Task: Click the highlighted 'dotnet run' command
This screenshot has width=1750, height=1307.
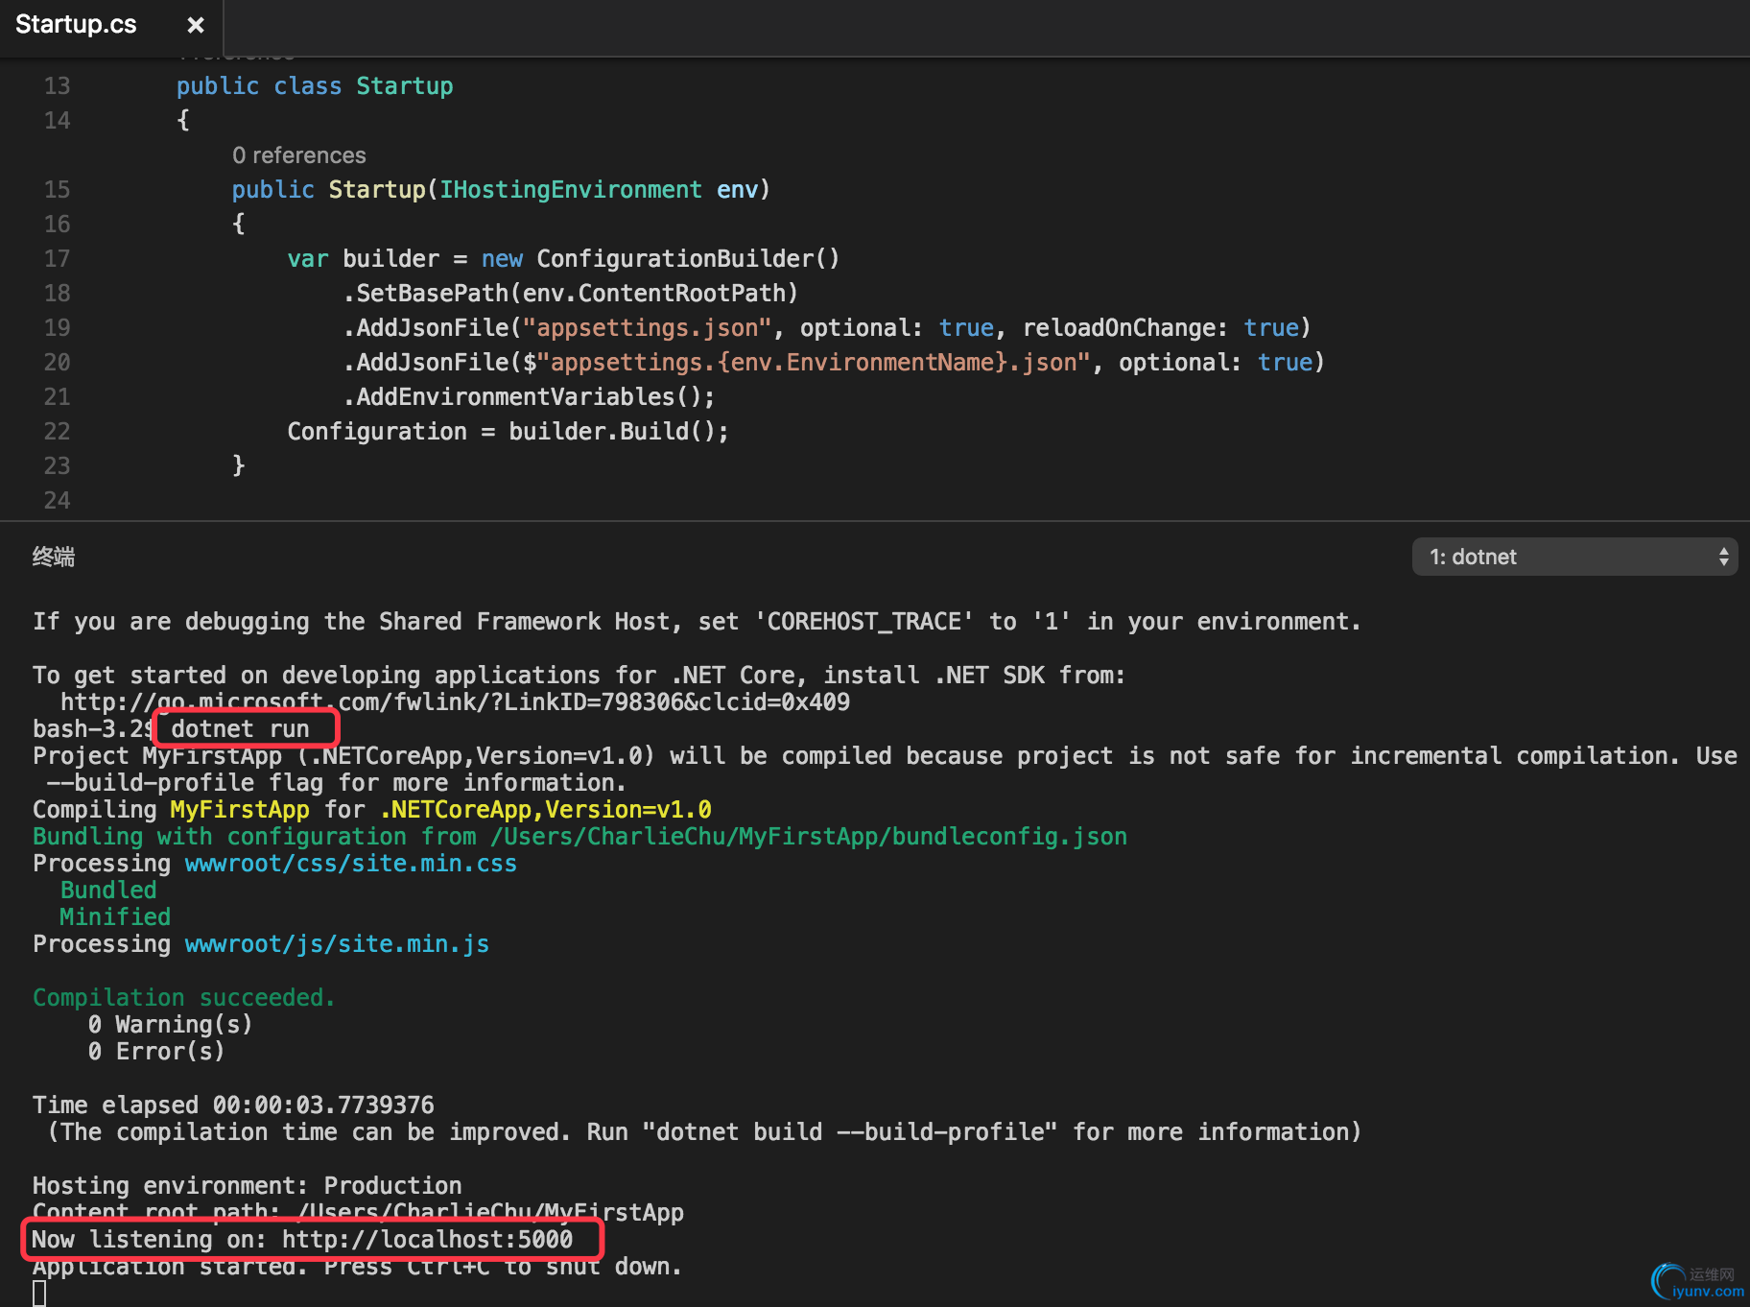Action: point(241,729)
